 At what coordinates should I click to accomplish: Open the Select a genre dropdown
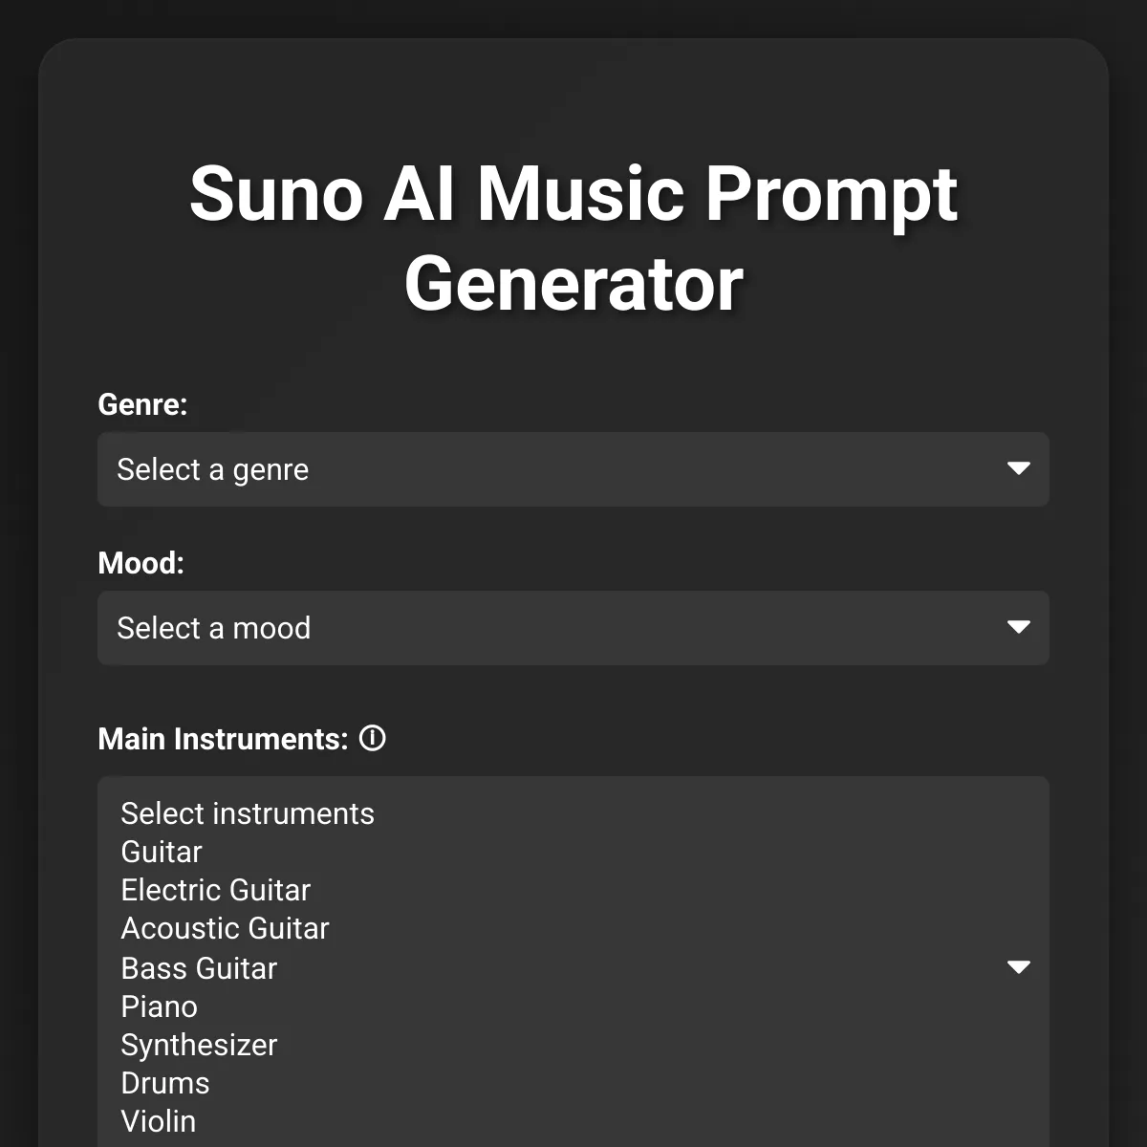pos(573,469)
